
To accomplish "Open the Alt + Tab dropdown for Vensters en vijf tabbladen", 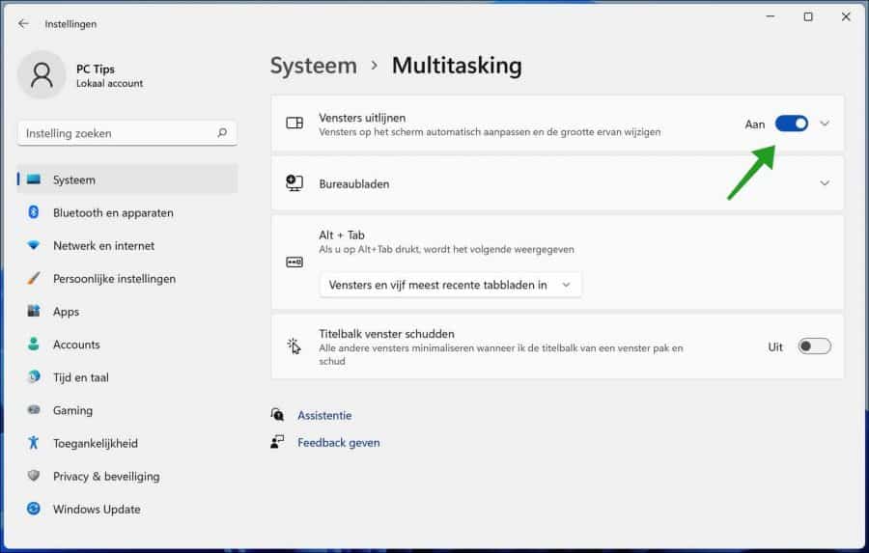I will (450, 285).
